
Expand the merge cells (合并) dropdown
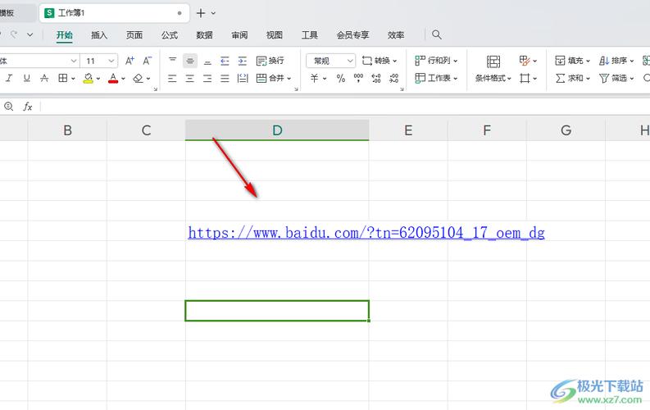290,78
